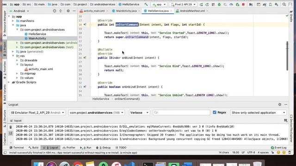The height and width of the screenshot is (166, 296).
Task: Expand the mipmap folder
Action: tap(17, 73)
